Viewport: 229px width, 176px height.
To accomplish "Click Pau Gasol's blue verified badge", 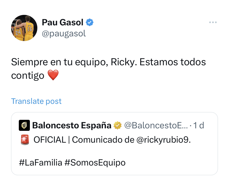I will tap(89, 22).
